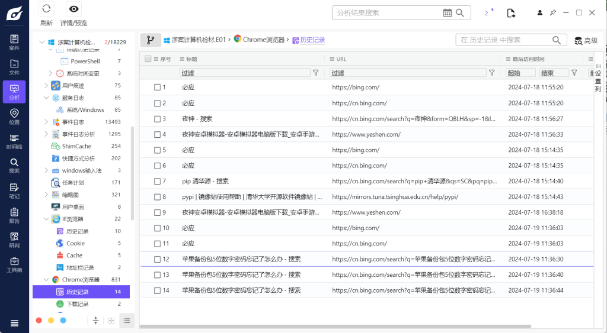This screenshot has height=333, width=607.
Task: Expand the 事件日志分析 node
Action: 46,134
